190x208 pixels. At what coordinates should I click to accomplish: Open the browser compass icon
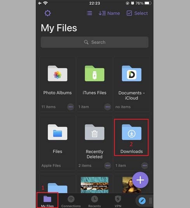point(142,201)
